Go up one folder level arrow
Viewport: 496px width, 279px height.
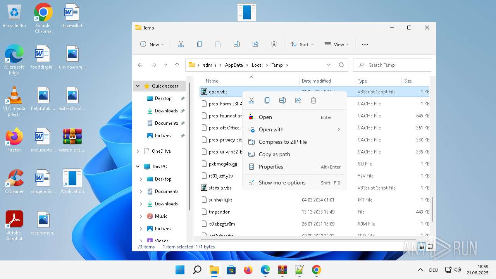177,65
